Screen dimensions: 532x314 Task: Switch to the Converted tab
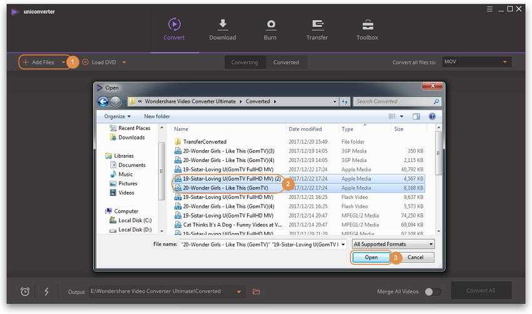tap(286, 62)
